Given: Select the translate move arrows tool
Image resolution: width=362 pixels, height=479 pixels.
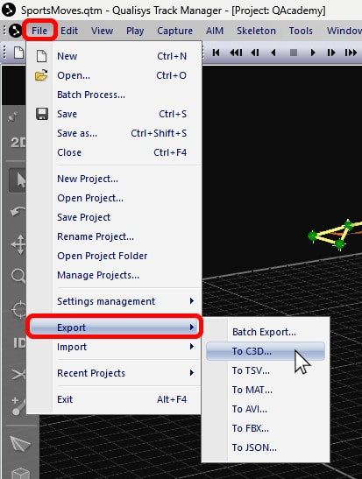Looking at the screenshot, I should coord(18,244).
